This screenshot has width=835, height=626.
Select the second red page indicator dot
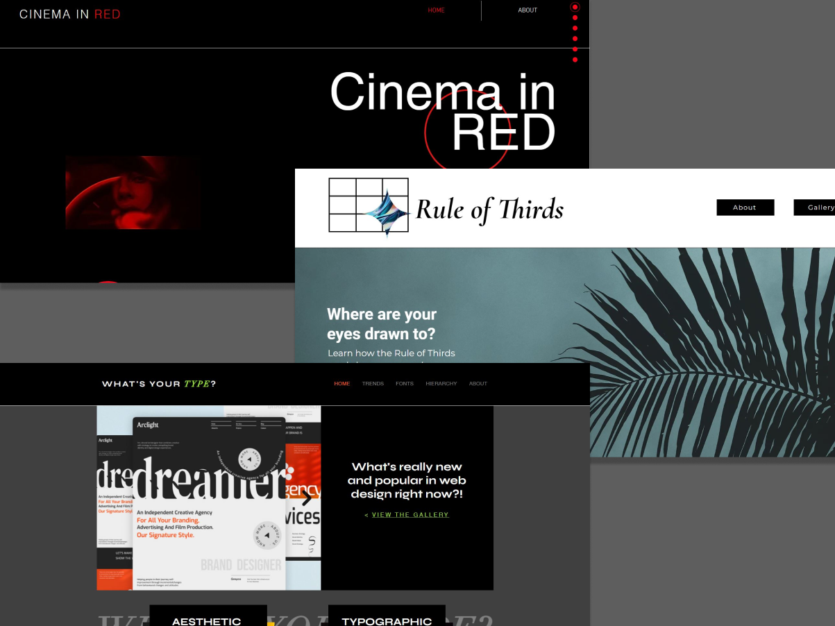(575, 18)
